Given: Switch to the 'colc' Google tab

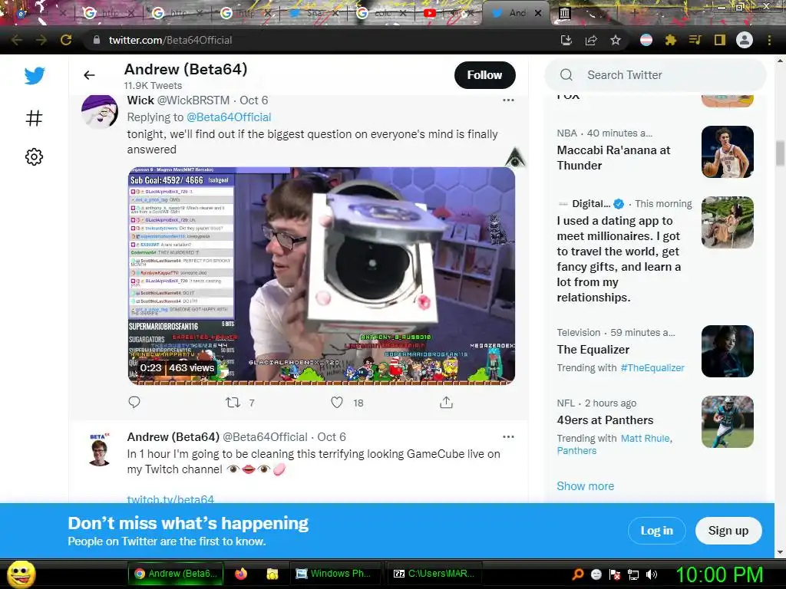Looking at the screenshot, I should click(x=383, y=14).
